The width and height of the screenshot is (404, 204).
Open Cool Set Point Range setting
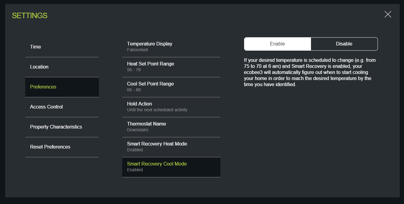click(x=171, y=87)
